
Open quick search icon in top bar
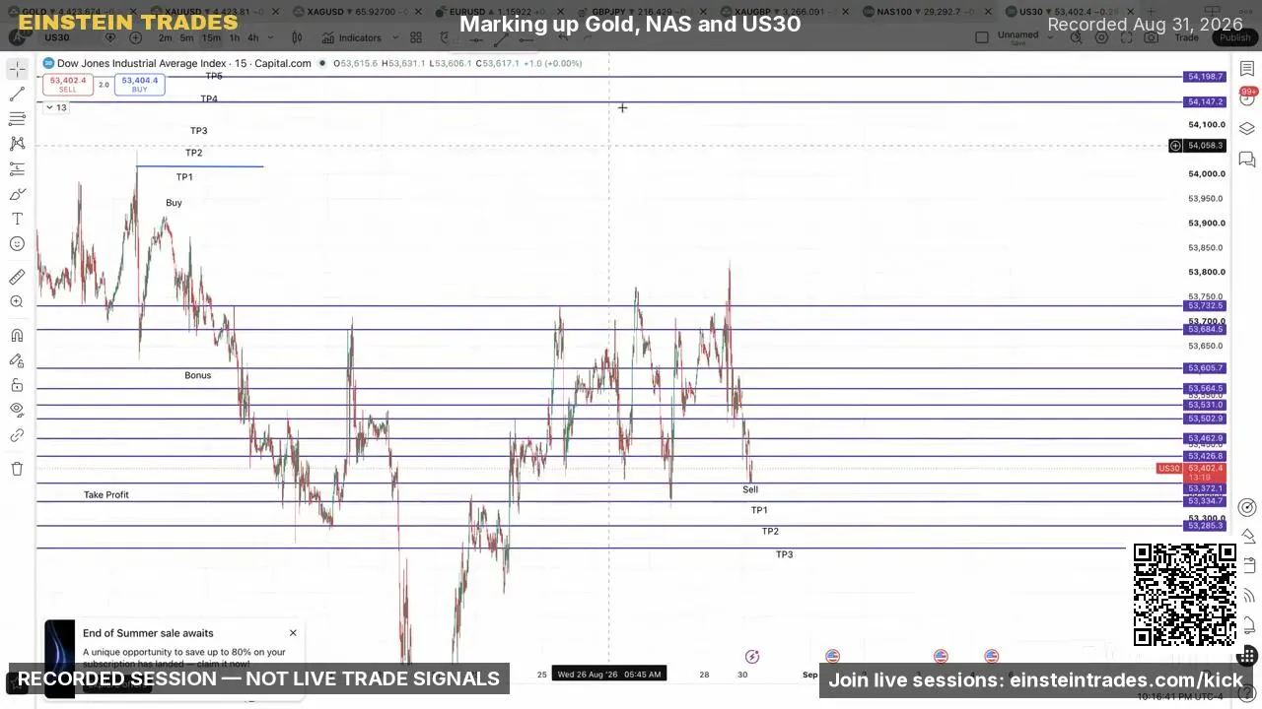1077,37
